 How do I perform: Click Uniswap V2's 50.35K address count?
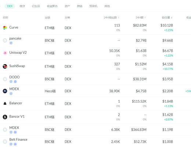115,51
